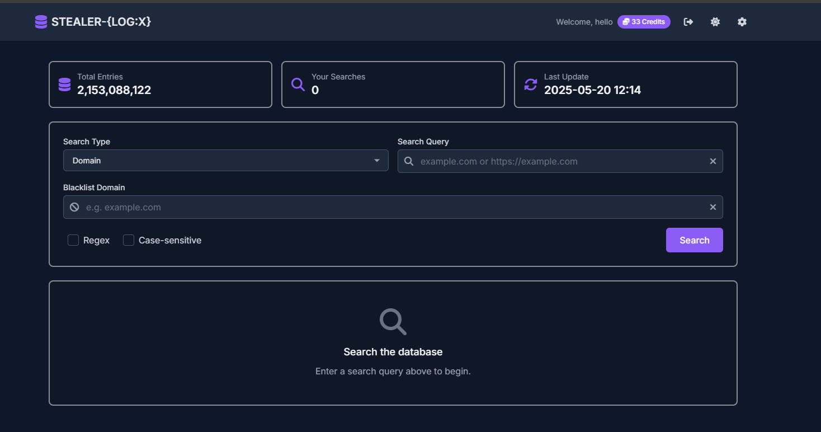Image resolution: width=821 pixels, height=432 pixels.
Task: Clear the Blacklist Domain field with its X
Action: [713, 207]
